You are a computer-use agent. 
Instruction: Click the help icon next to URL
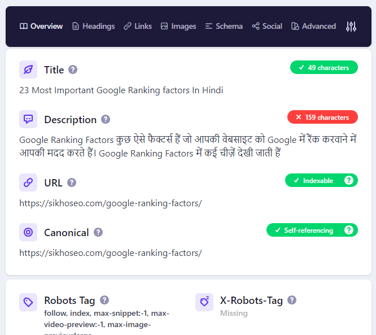(72, 182)
